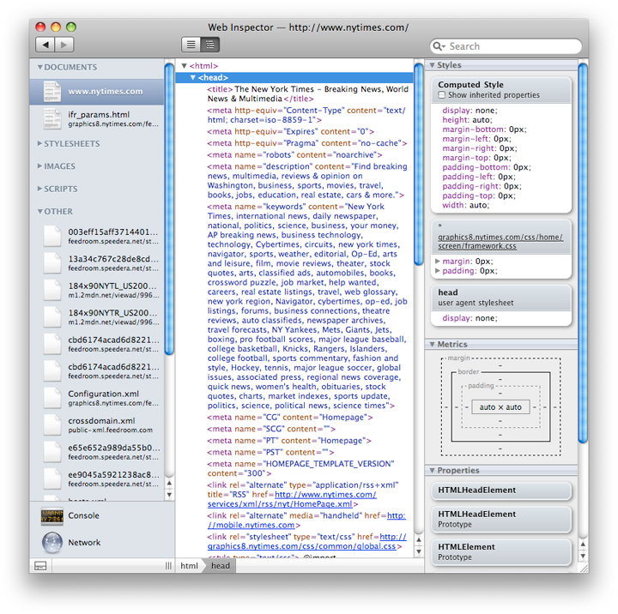Open the Console panel icon

pyautogui.click(x=52, y=515)
